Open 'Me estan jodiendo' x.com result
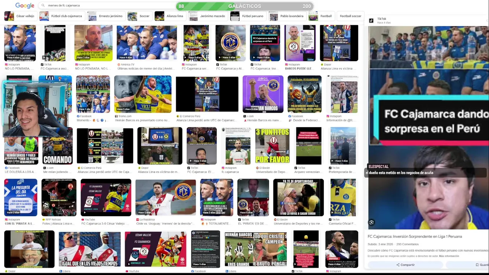489x275 pixels. (x=57, y=172)
